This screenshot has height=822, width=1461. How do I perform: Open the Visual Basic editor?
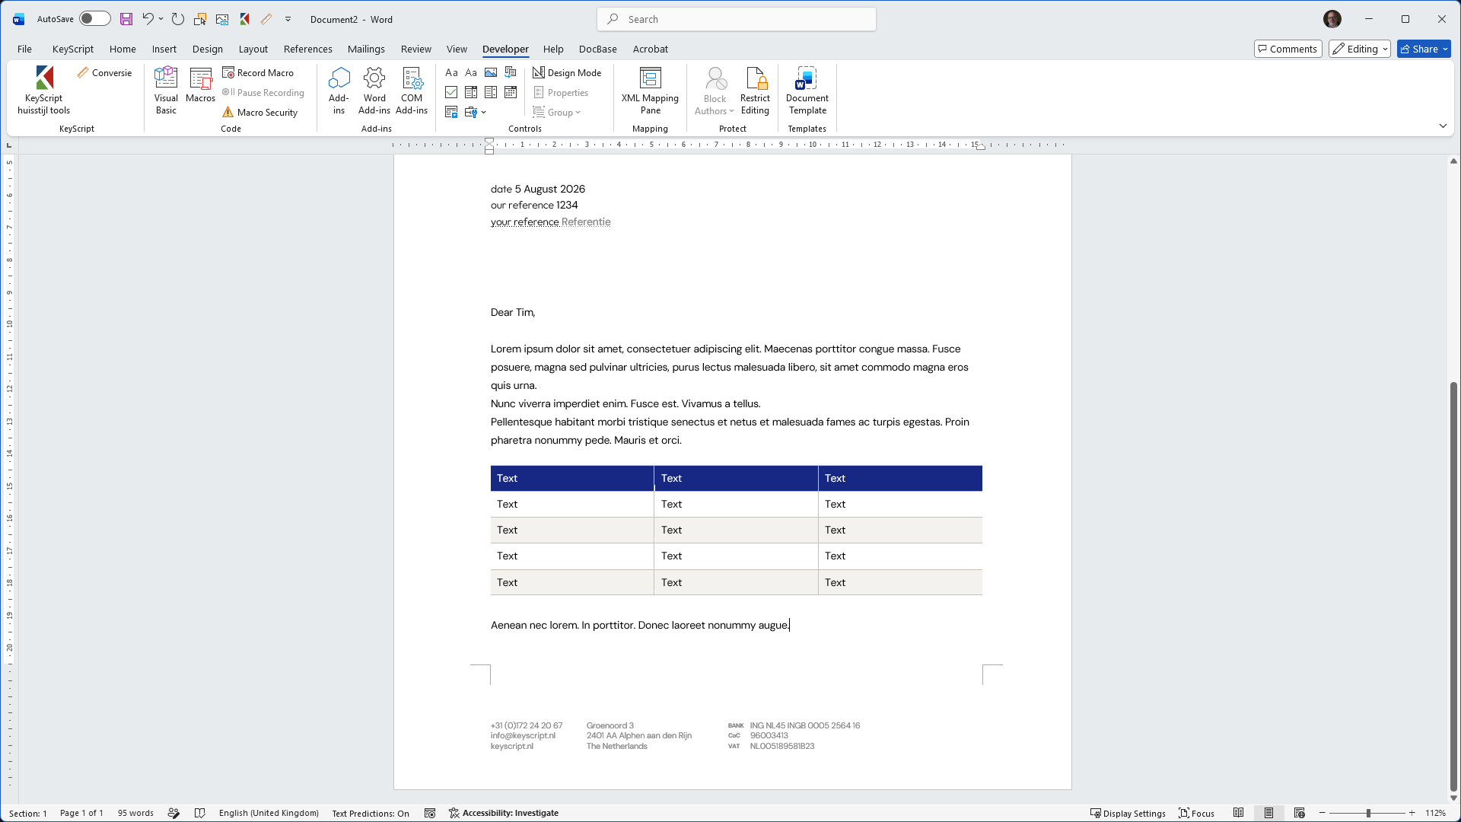pos(166,91)
